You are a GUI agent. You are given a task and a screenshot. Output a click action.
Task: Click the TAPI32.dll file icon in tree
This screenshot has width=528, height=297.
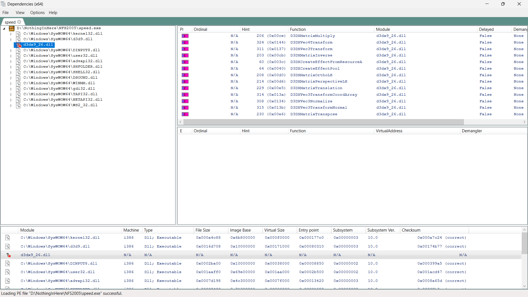tap(18, 94)
